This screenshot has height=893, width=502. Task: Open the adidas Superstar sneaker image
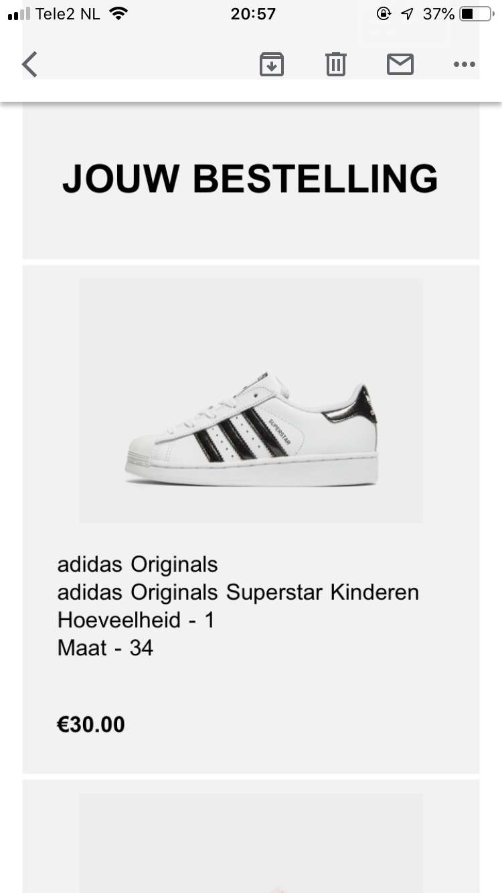click(x=251, y=400)
